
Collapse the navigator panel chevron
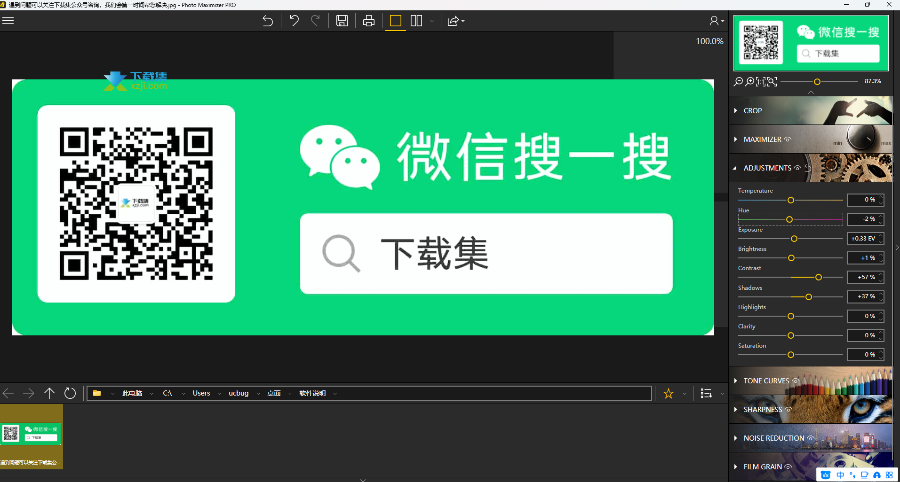(x=811, y=93)
